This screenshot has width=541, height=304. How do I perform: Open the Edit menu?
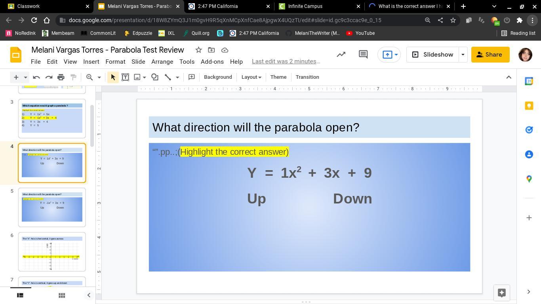click(52, 62)
